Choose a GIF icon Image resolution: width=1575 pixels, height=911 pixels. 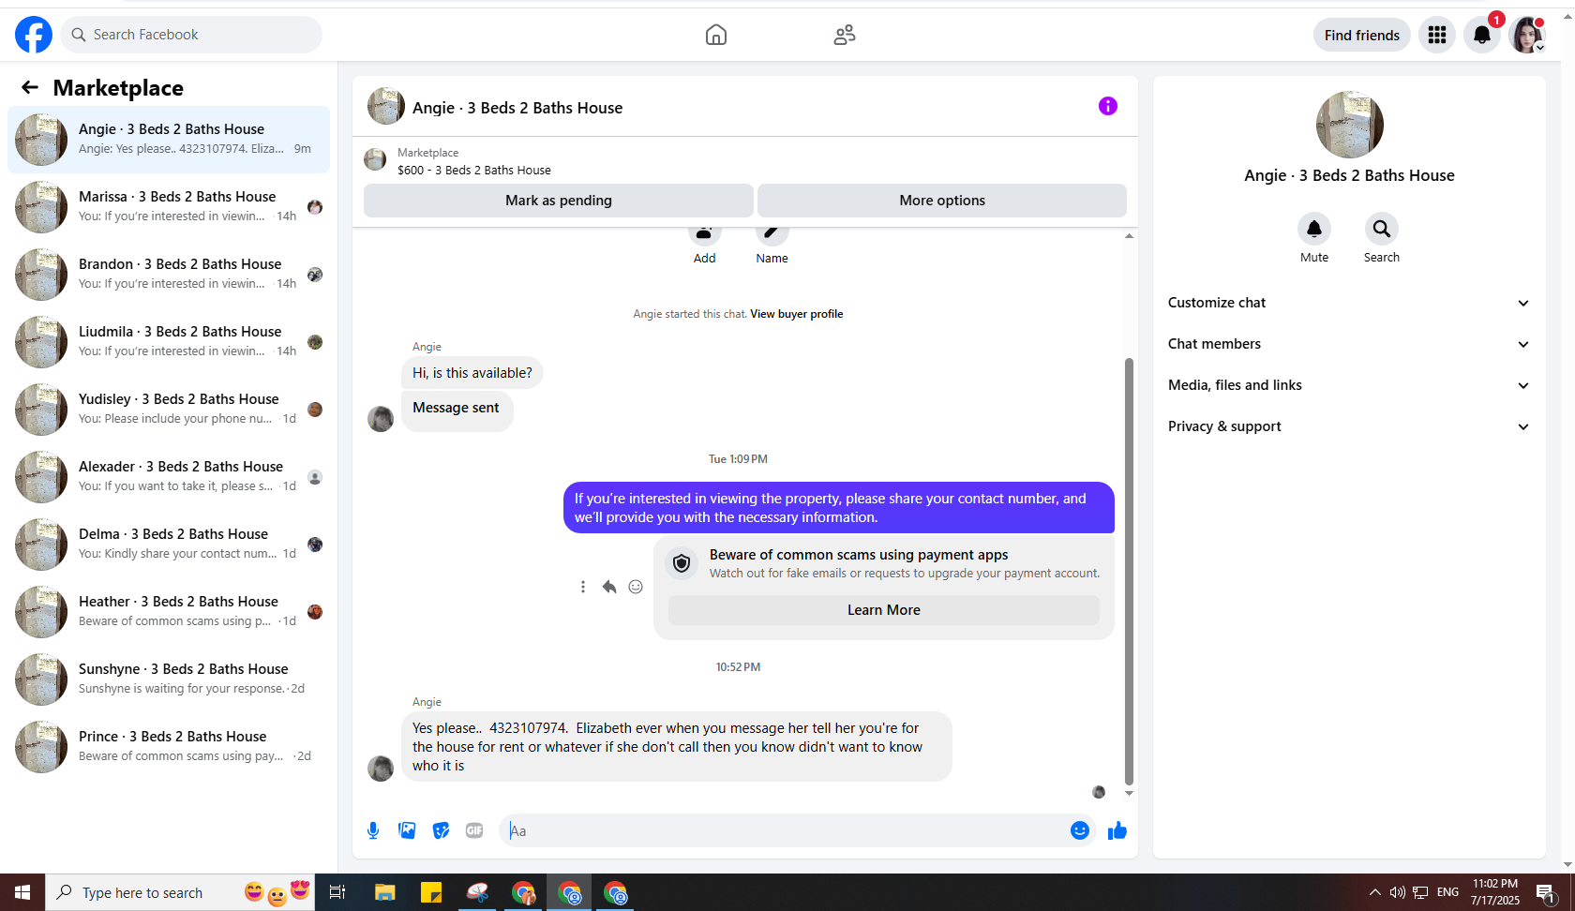click(x=474, y=830)
